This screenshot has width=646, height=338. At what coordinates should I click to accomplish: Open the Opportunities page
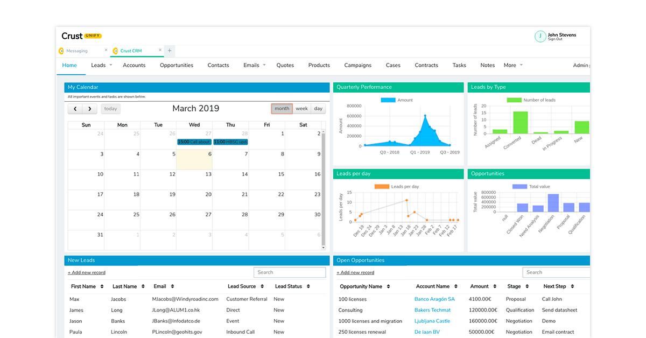pos(177,65)
